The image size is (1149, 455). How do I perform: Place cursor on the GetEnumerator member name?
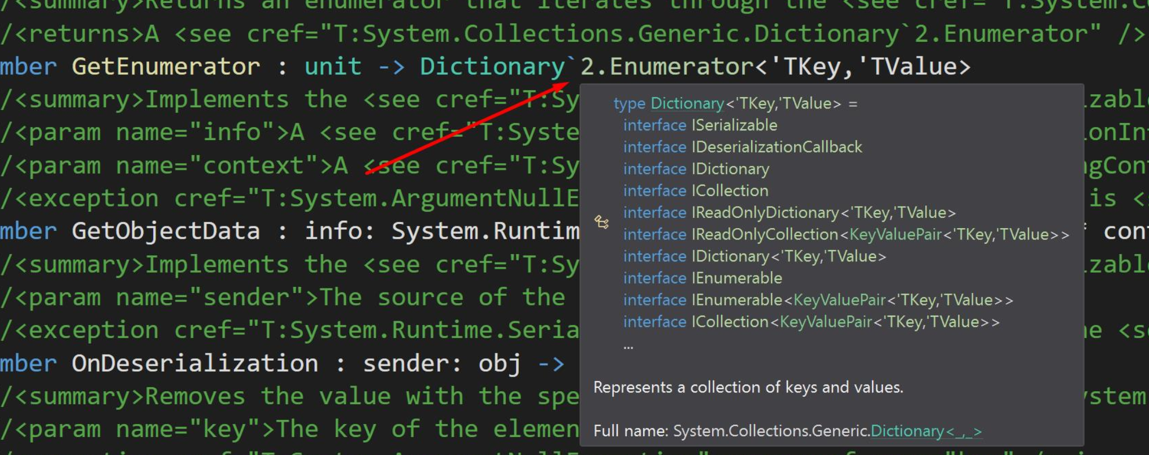pos(166,67)
